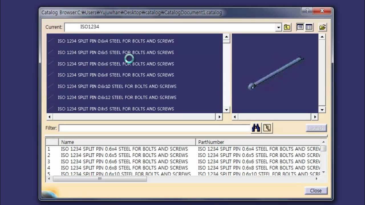Select list item ISO 1234 SPLIT PIN 0.6x6
365x205 pixels.
coord(116,64)
